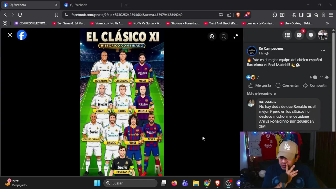Open the Sen Senra & Ed Ma... bookmark
Screen dimensions: 336x189
(69, 23)
